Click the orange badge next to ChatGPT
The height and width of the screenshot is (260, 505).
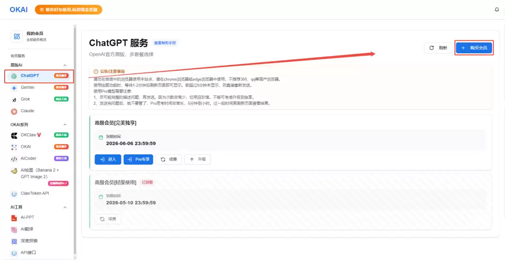[61, 76]
